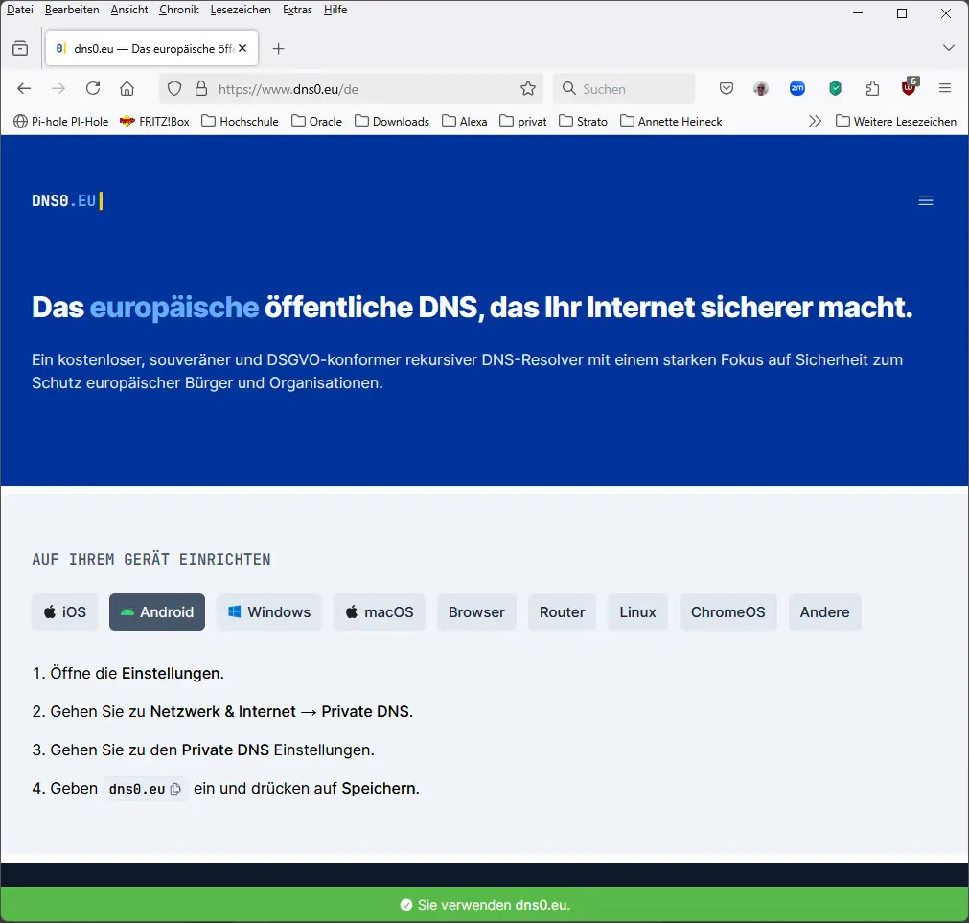Open a new tab with plus button
The height and width of the screenshot is (923, 969).
click(279, 48)
